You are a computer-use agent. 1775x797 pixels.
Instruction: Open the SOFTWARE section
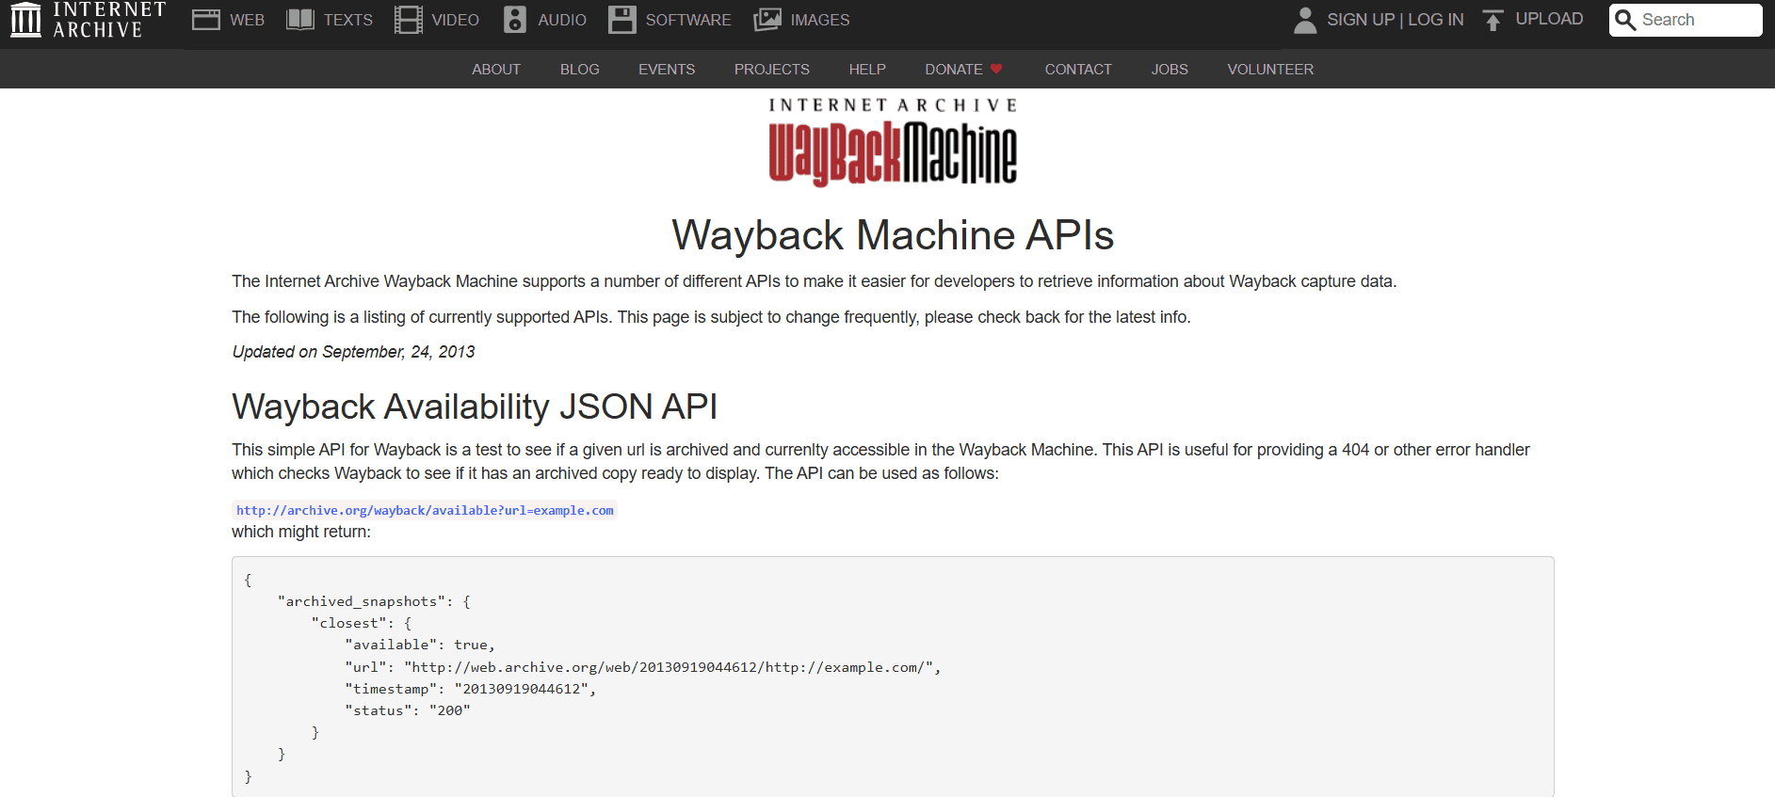click(x=688, y=20)
